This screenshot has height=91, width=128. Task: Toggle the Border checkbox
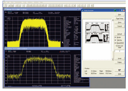coord(115,37)
